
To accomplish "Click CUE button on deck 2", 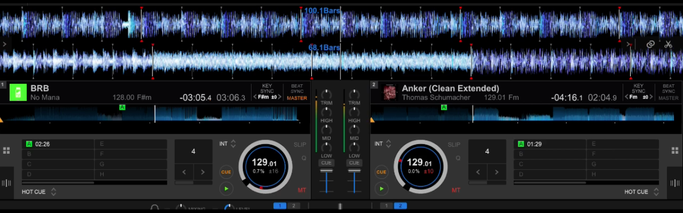I will point(381,171).
